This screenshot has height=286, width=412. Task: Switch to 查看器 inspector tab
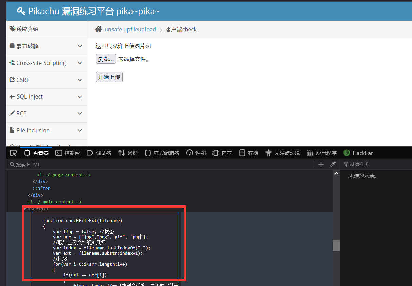[36, 153]
